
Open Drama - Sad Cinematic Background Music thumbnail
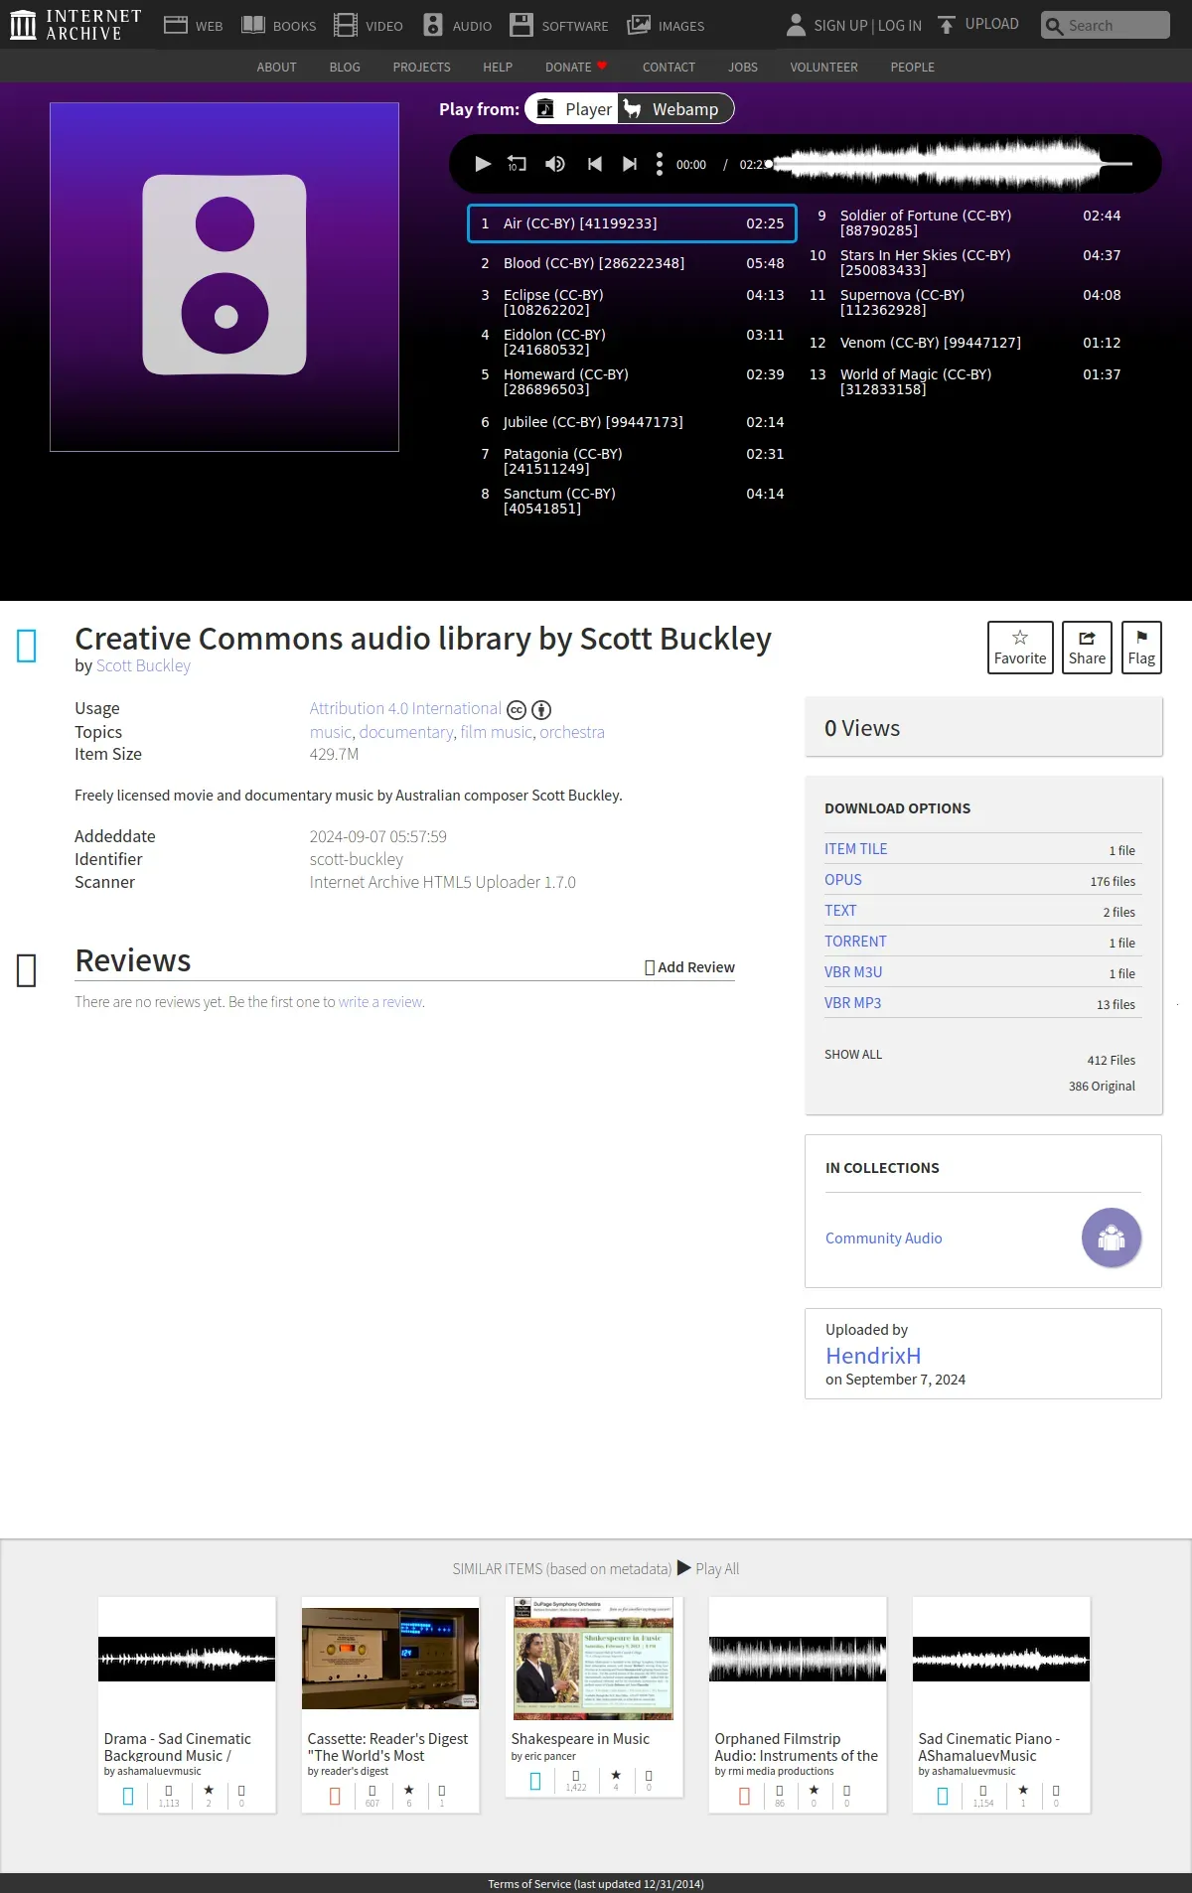(187, 1659)
